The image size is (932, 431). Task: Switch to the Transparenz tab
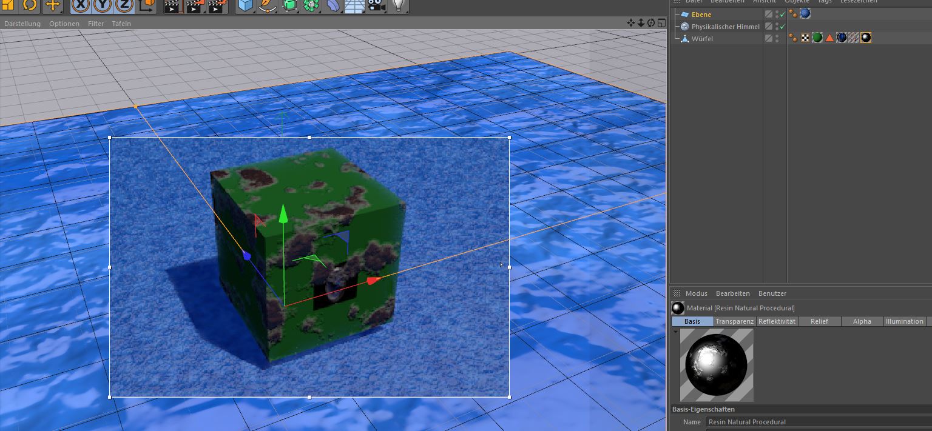[735, 321]
